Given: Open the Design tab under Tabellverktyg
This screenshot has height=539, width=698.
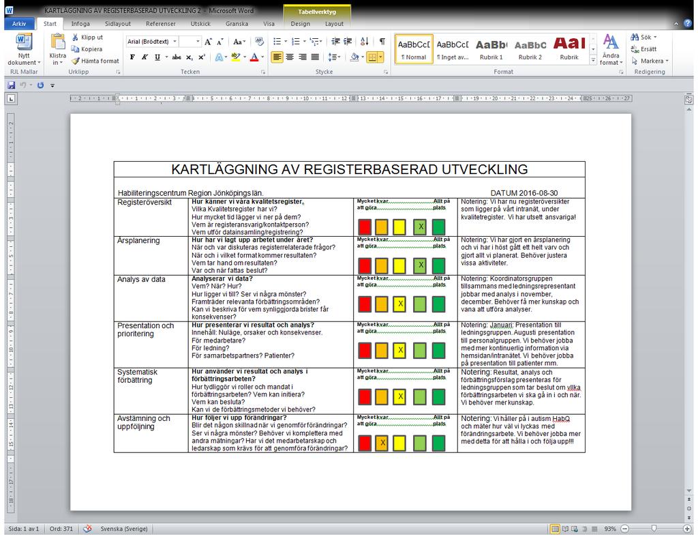Looking at the screenshot, I should [301, 24].
